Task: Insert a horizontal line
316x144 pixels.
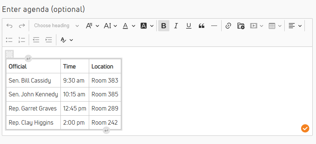Action: [x=214, y=26]
